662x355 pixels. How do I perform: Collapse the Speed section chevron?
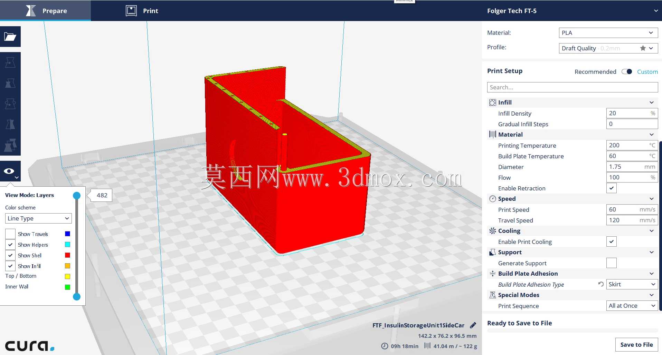coord(651,199)
